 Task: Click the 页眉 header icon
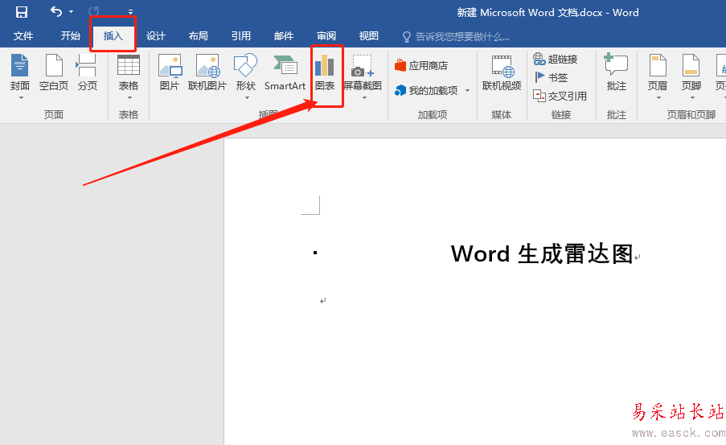coord(658,65)
